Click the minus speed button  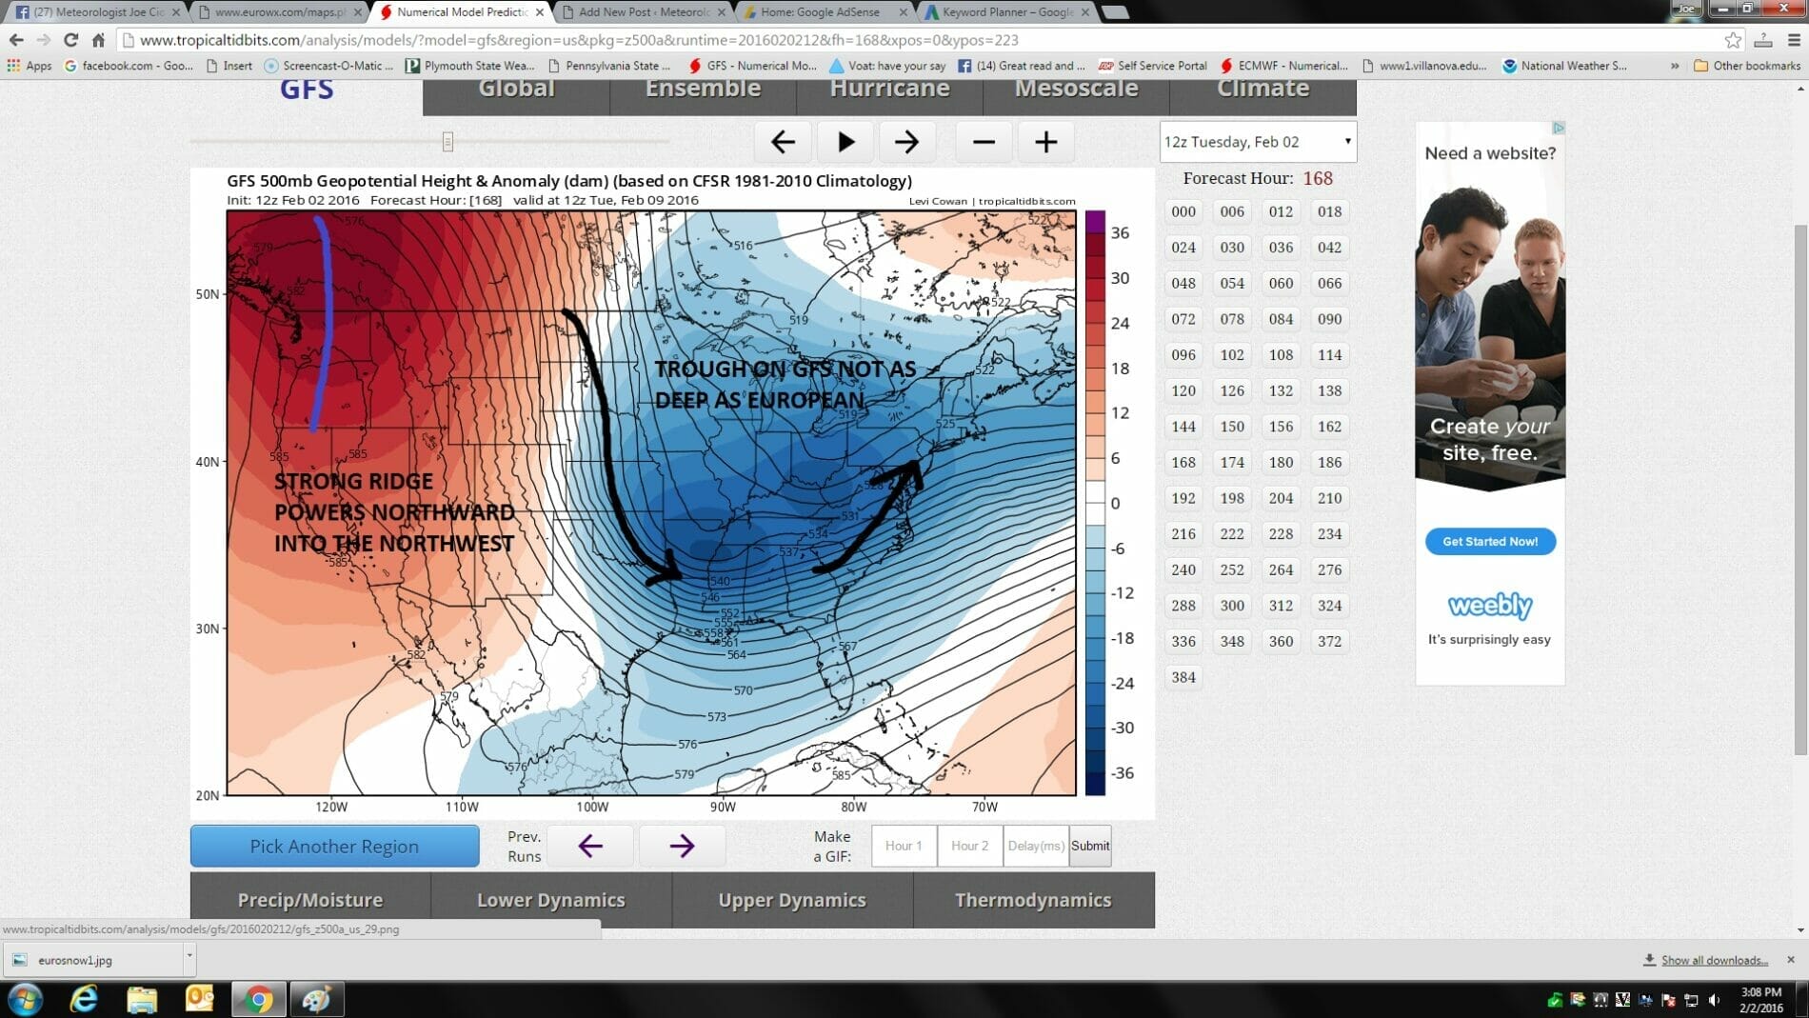(984, 142)
